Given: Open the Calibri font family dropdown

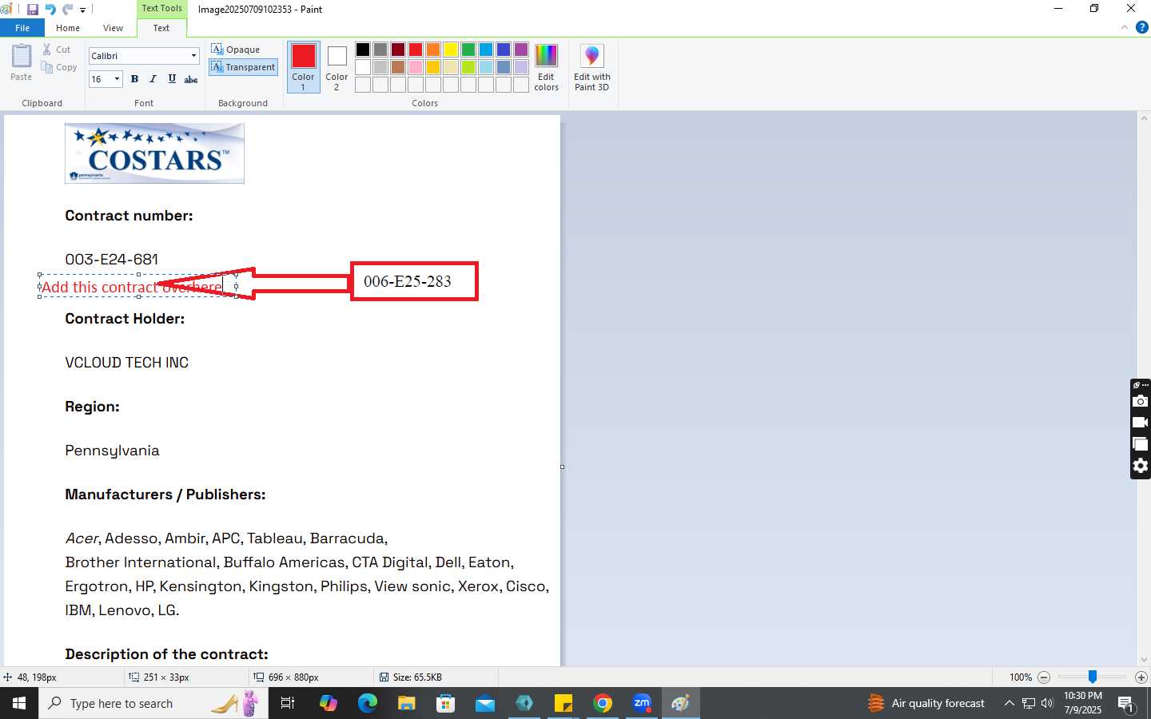Looking at the screenshot, I should (193, 56).
